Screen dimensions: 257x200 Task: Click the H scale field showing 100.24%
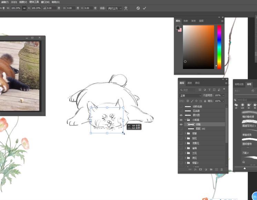click(x=36, y=8)
